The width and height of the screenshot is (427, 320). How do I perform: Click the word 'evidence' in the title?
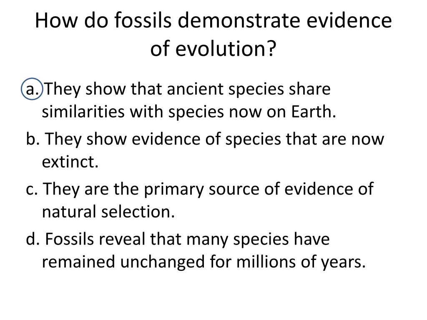pyautogui.click(x=349, y=20)
